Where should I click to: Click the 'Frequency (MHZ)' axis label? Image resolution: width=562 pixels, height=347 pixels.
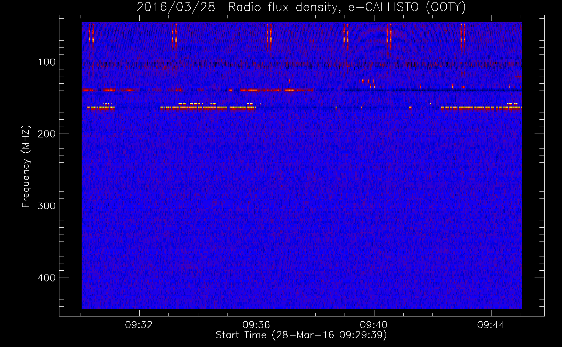(26, 167)
